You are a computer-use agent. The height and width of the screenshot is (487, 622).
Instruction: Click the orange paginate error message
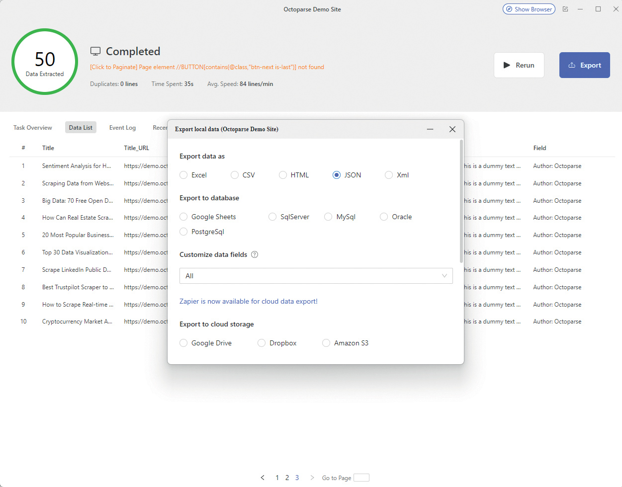[207, 67]
